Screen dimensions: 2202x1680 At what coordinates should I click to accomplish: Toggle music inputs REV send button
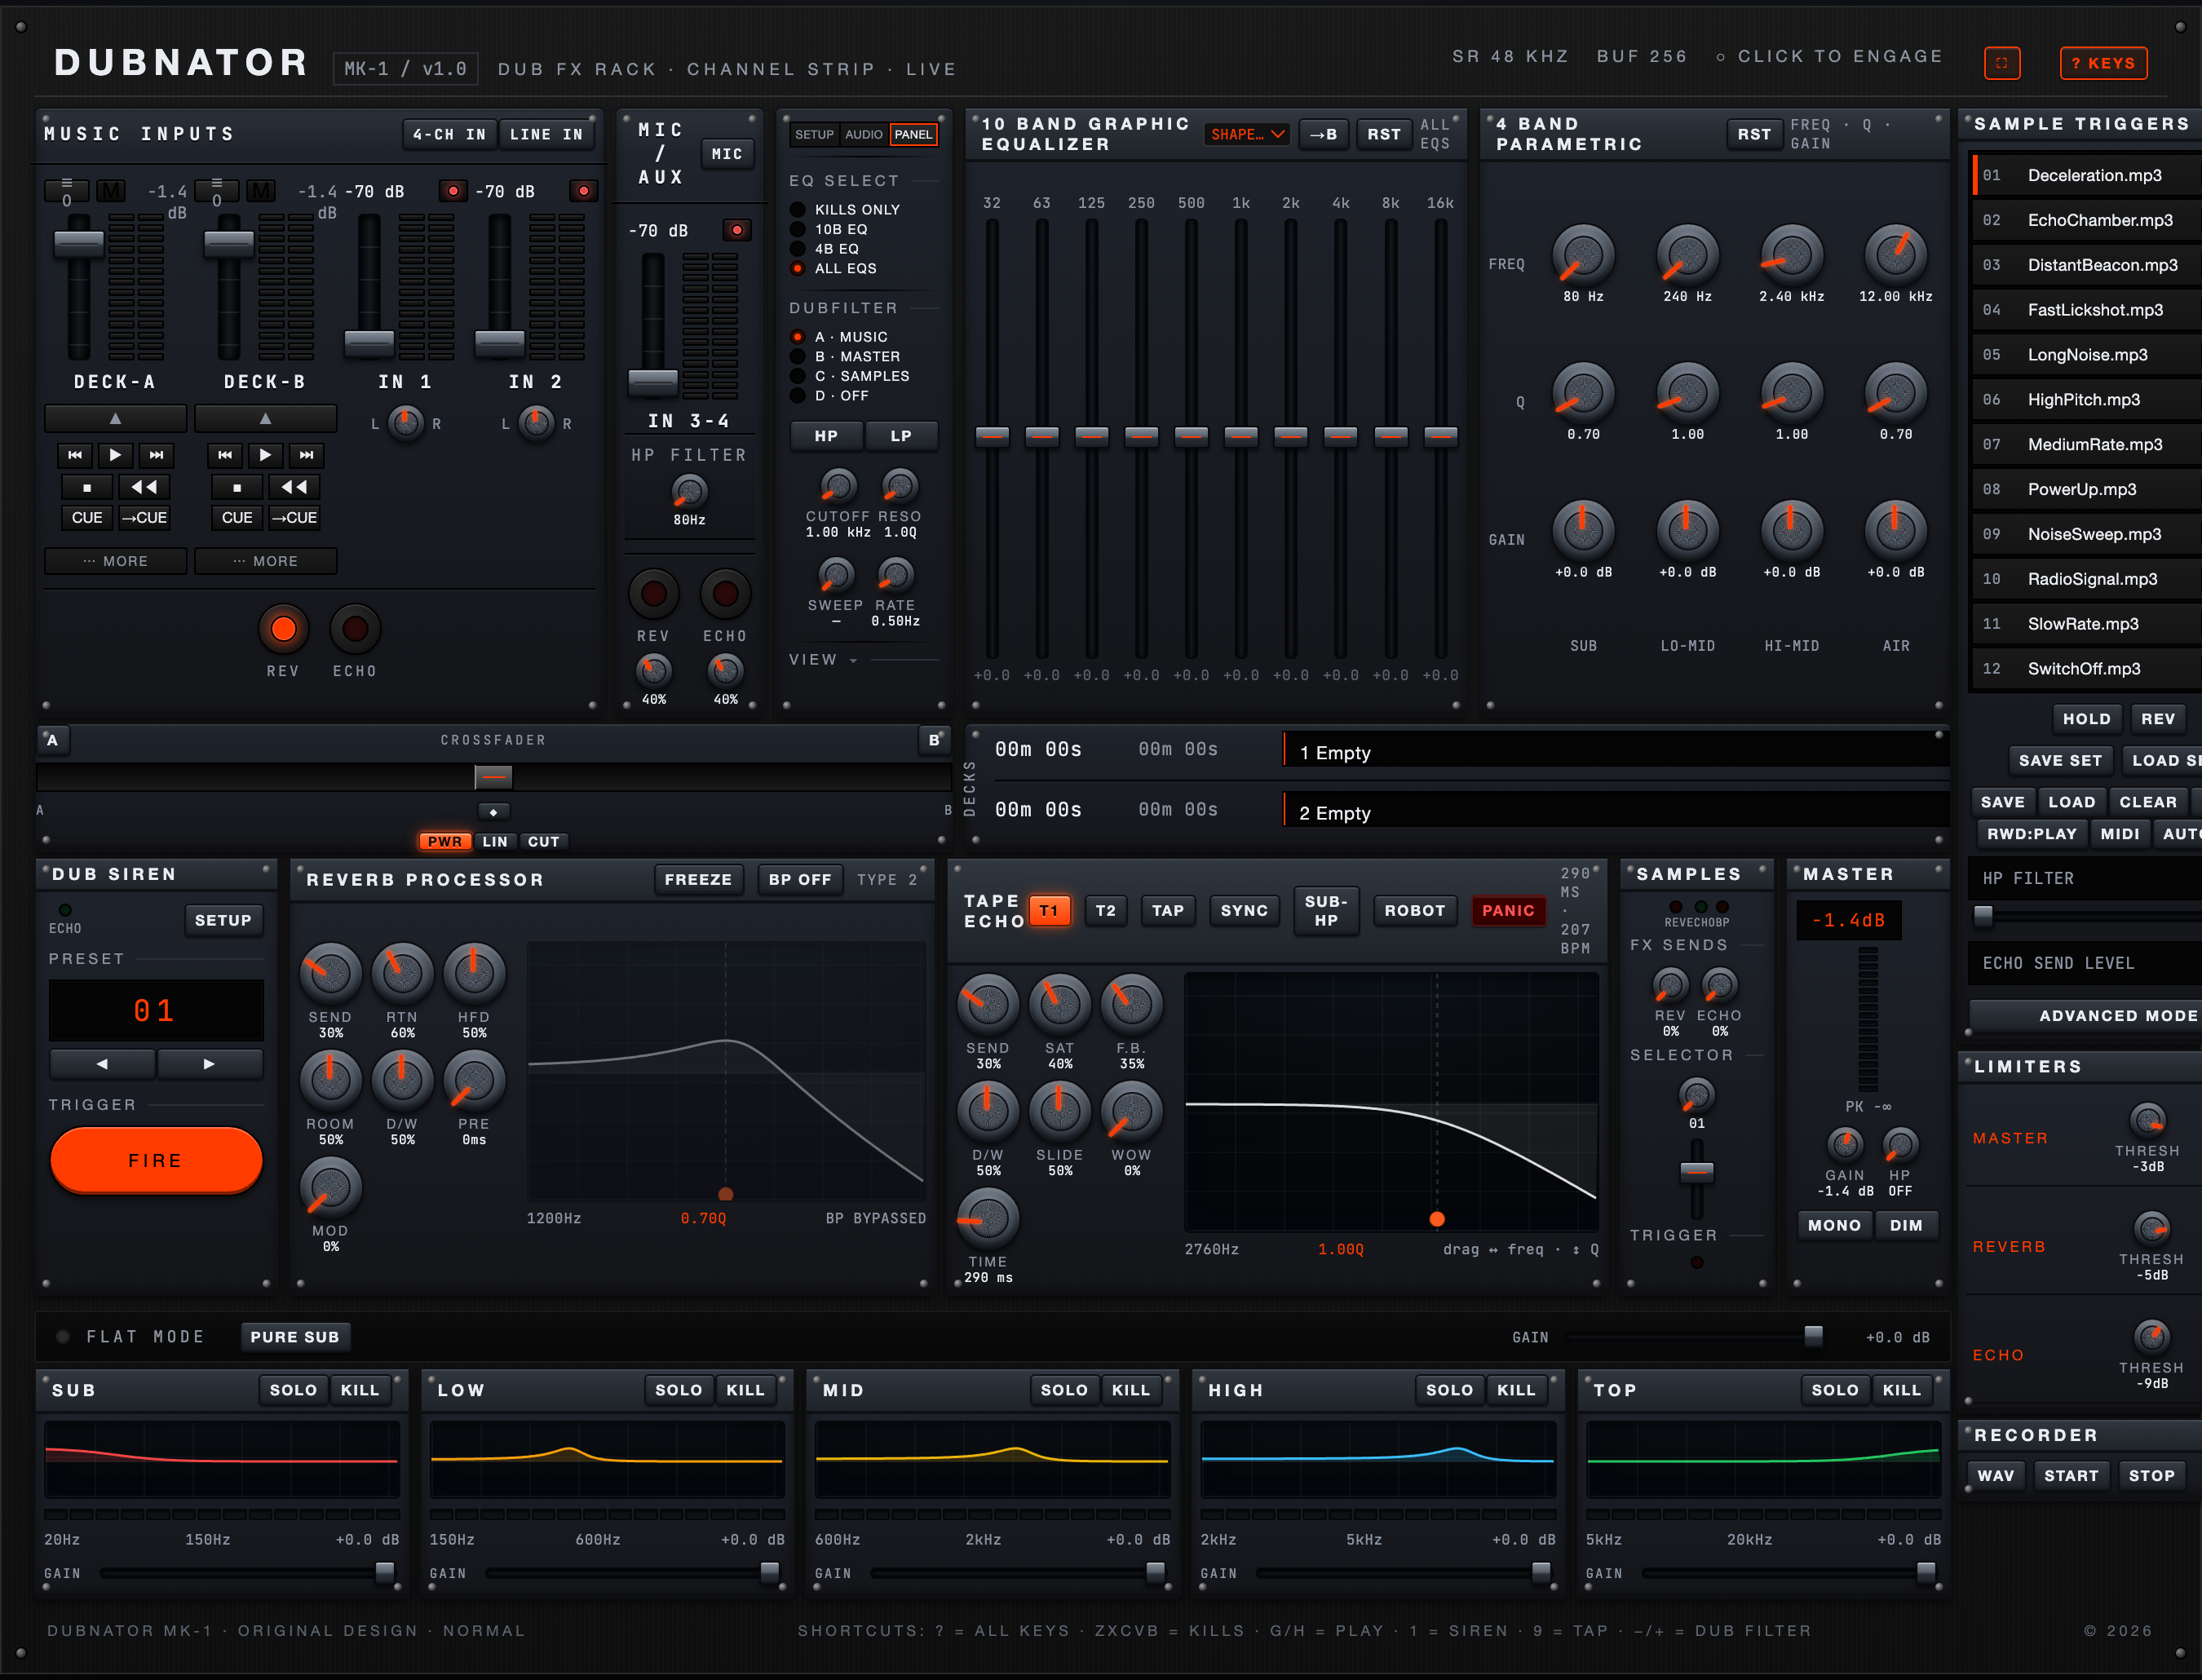(x=283, y=629)
